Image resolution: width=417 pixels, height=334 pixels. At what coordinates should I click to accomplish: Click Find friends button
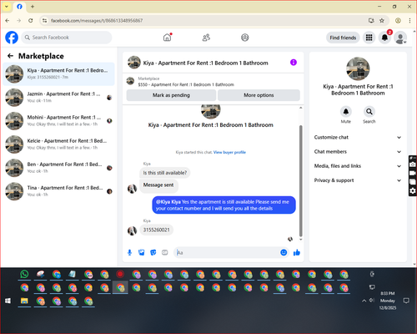coord(343,38)
